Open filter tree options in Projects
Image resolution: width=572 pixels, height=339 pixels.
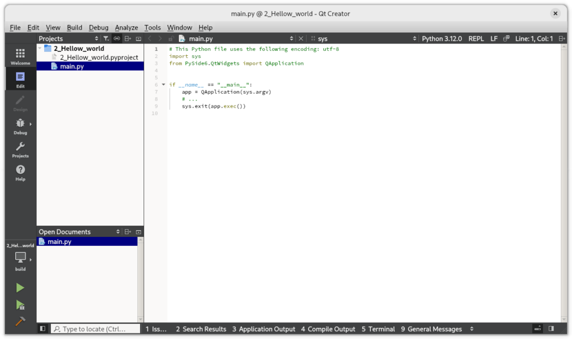(x=106, y=39)
